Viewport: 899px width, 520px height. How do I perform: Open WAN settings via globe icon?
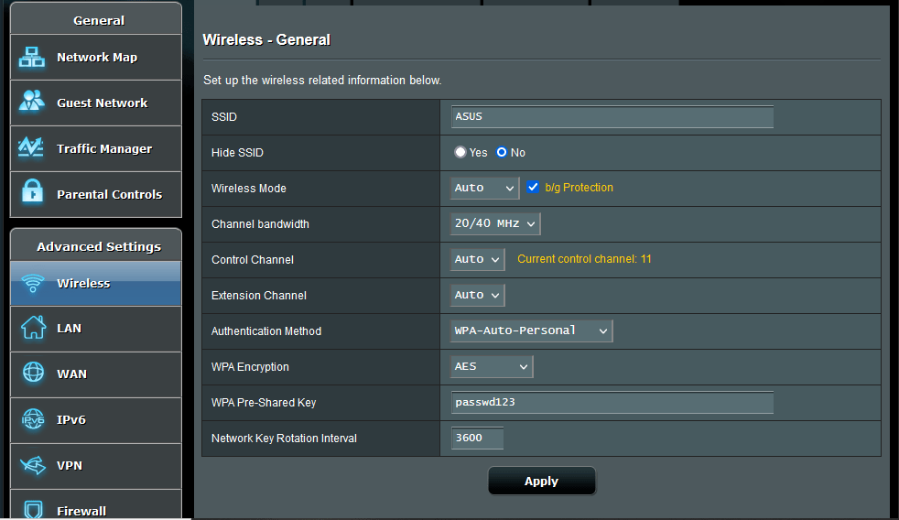click(33, 374)
